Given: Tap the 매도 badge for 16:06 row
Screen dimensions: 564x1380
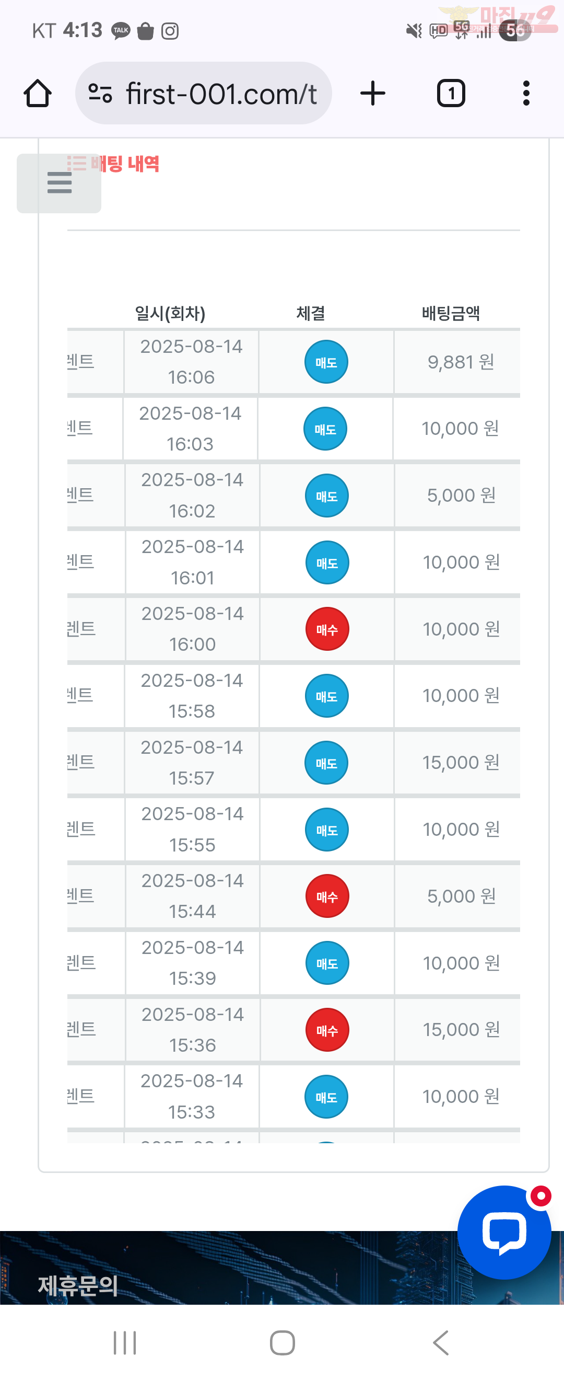Looking at the screenshot, I should [x=326, y=362].
